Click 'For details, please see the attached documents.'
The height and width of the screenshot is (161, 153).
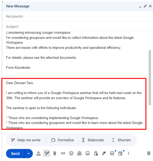pyautogui.click(x=41, y=58)
